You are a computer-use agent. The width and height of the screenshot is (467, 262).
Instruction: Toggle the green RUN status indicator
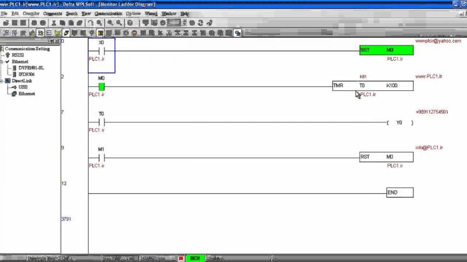coord(195,258)
